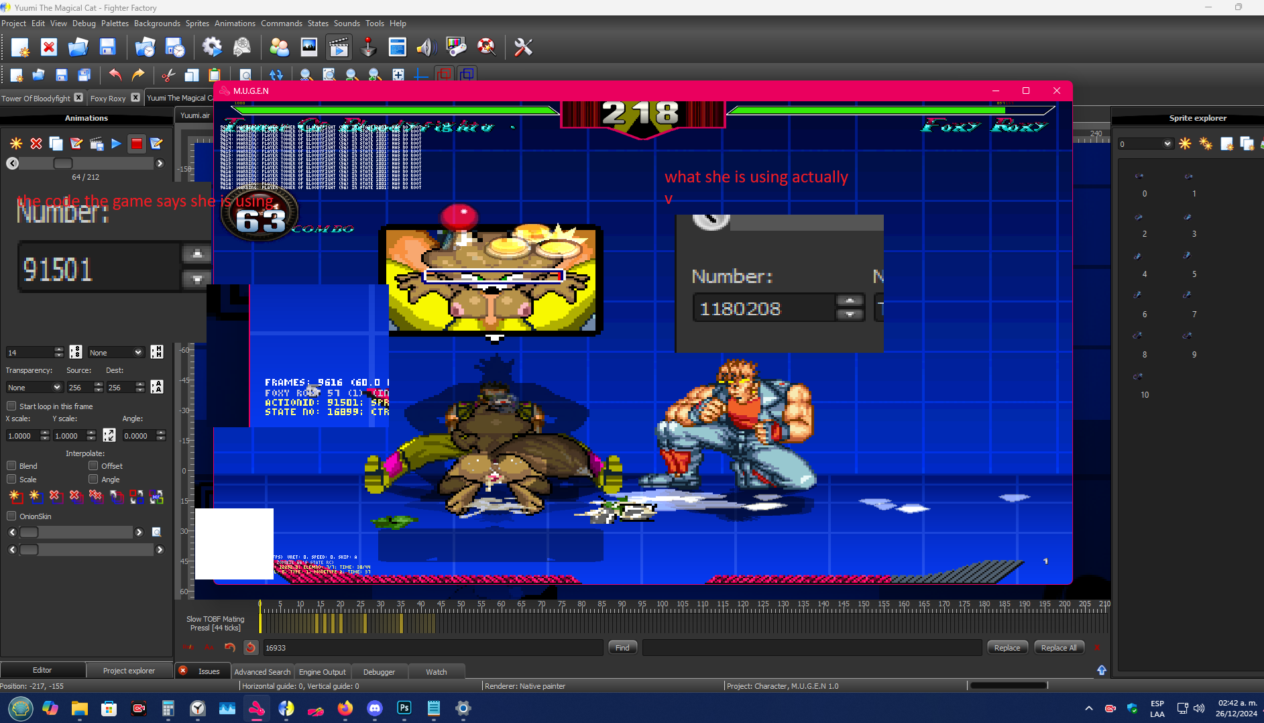Close the project with the red X icon
Viewport: 1264px width, 723px height.
pyautogui.click(x=49, y=47)
